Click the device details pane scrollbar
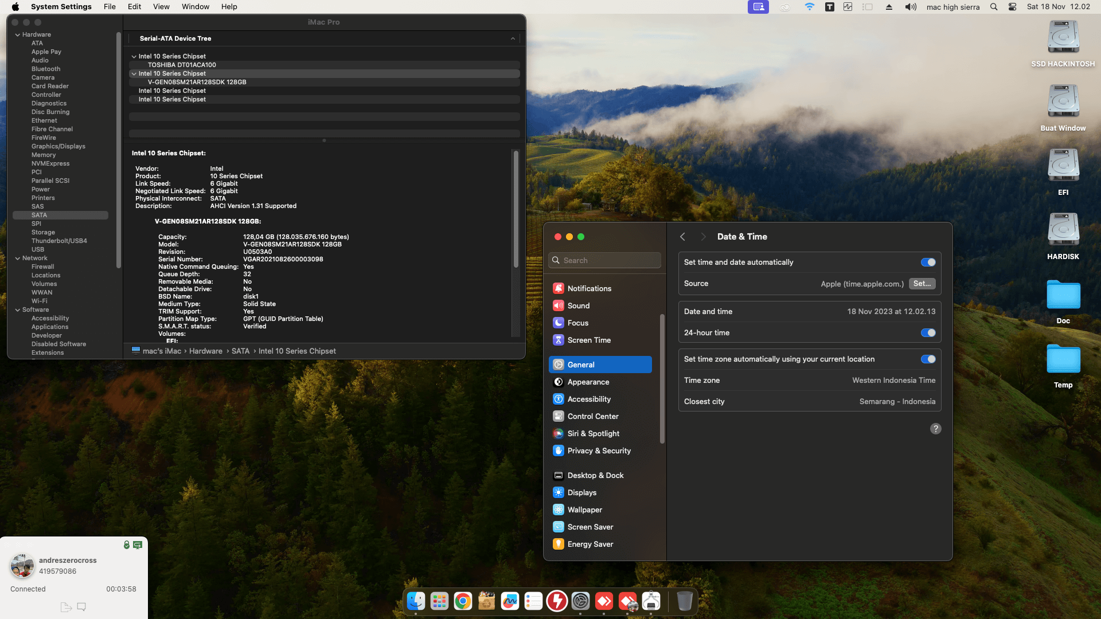The image size is (1101, 619). pyautogui.click(x=516, y=209)
